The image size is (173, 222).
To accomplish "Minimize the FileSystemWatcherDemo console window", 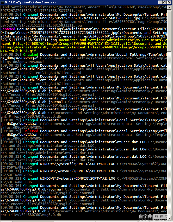I will [160, 2].
